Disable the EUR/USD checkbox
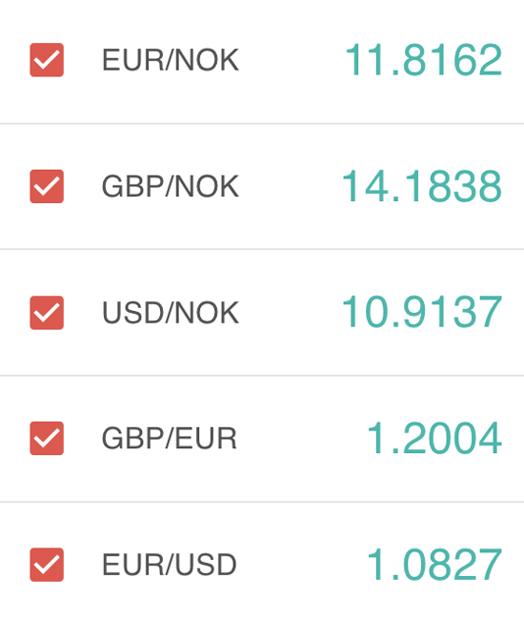The width and height of the screenshot is (524, 620). coord(47,565)
